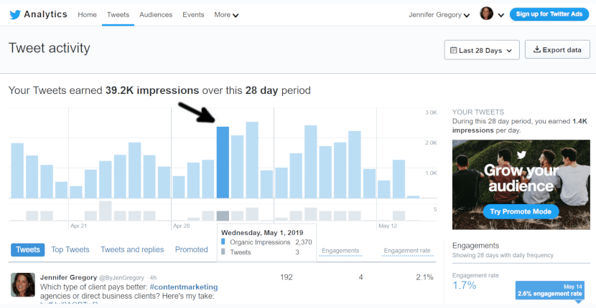Switch to the Top Tweets tab
The image size is (596, 308).
click(70, 249)
